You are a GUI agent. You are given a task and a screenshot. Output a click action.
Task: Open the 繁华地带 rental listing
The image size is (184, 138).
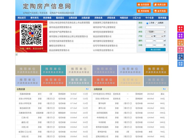click(x=102, y=103)
